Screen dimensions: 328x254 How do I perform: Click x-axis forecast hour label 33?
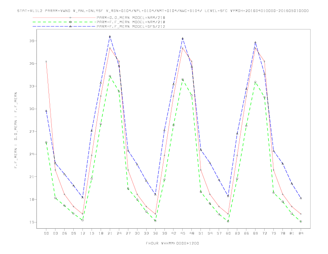(146, 233)
